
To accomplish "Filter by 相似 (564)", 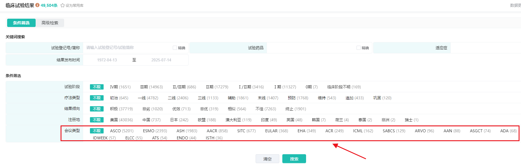I will tap(237, 109).
